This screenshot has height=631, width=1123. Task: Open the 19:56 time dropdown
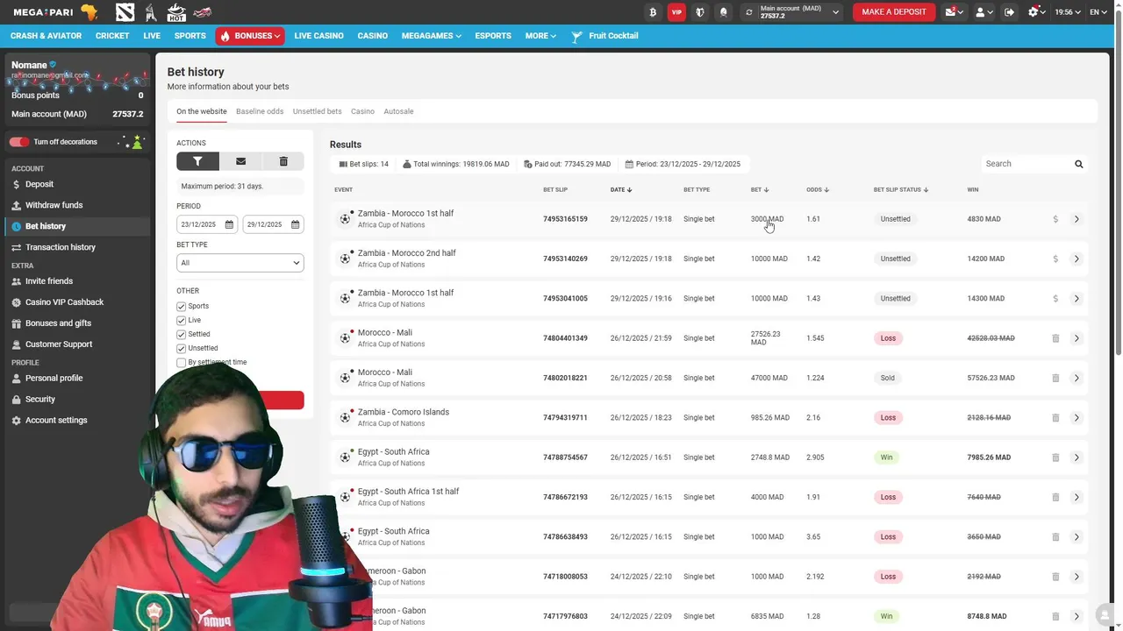point(1068,12)
